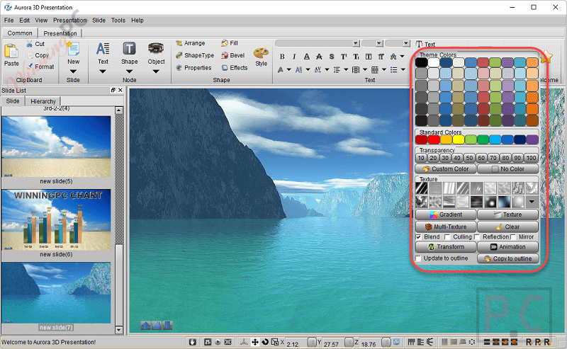This screenshot has width=567, height=349.
Task: Toggle the shadow S text style
Action: pyautogui.click(x=331, y=57)
